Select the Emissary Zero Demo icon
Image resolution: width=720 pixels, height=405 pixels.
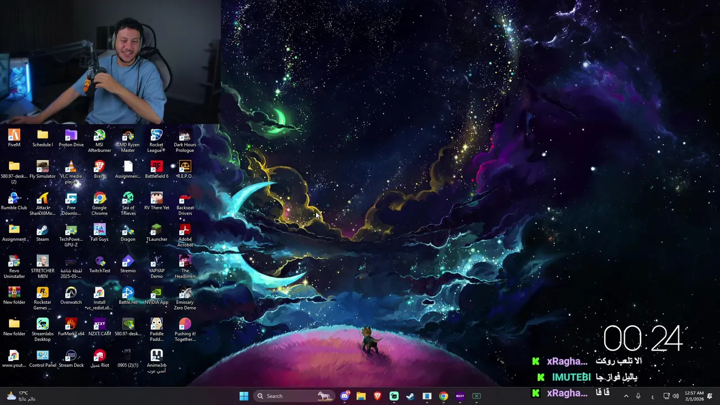click(x=185, y=298)
